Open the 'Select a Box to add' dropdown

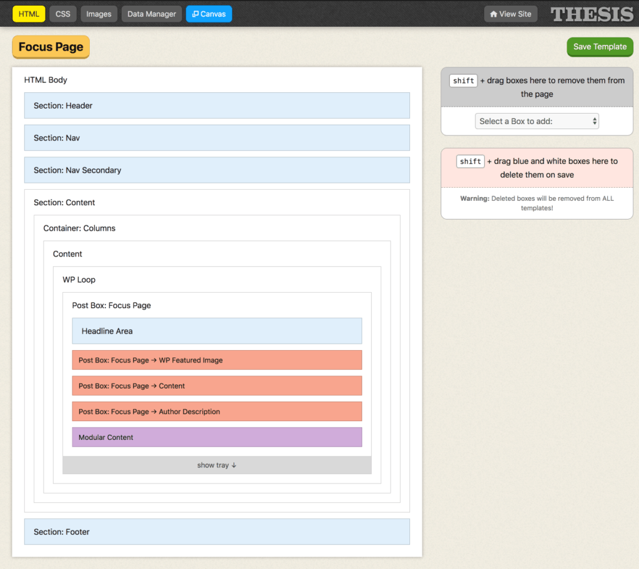click(x=536, y=121)
